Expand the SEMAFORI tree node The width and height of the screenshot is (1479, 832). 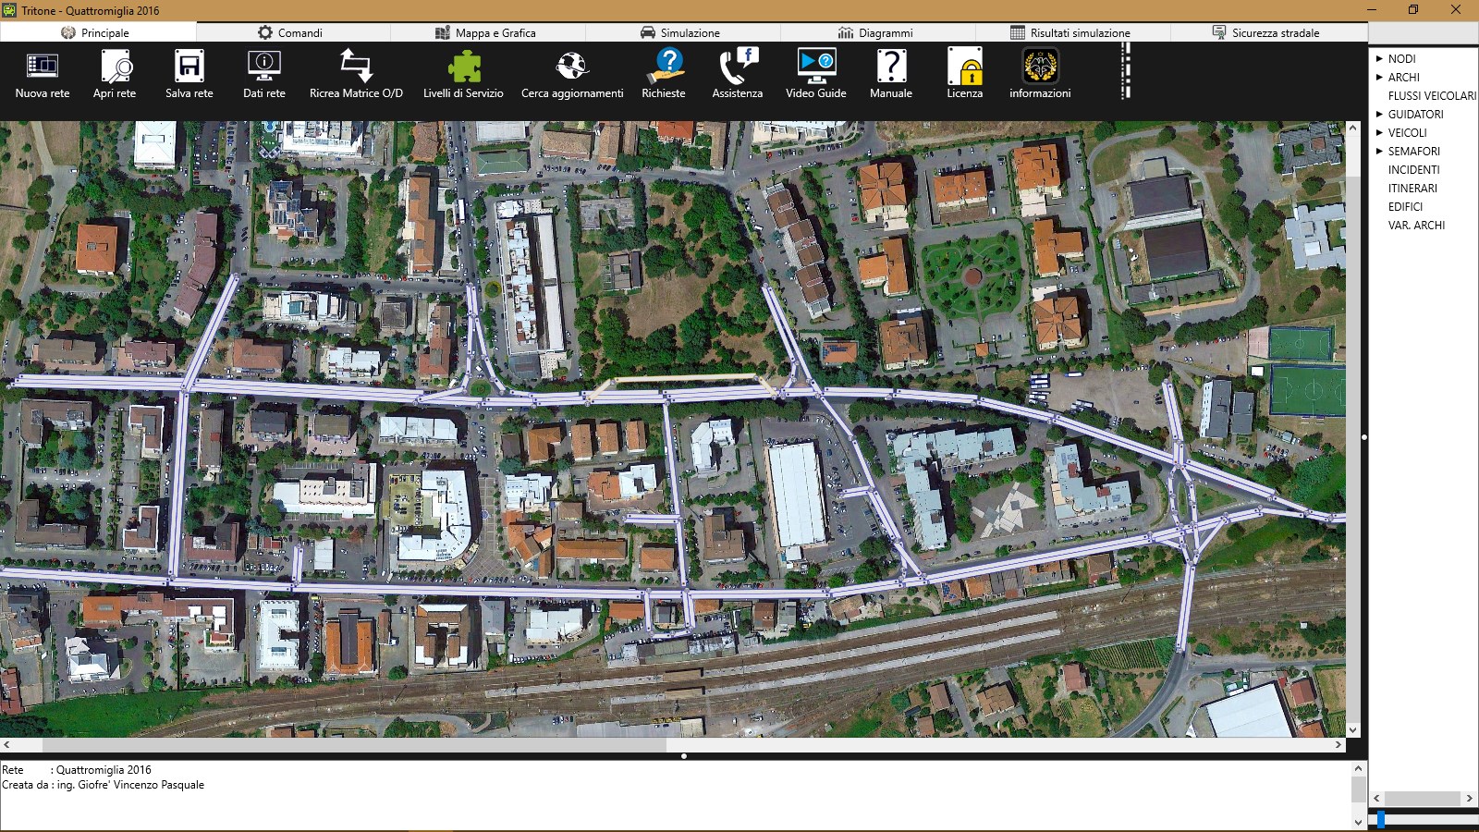click(x=1379, y=151)
